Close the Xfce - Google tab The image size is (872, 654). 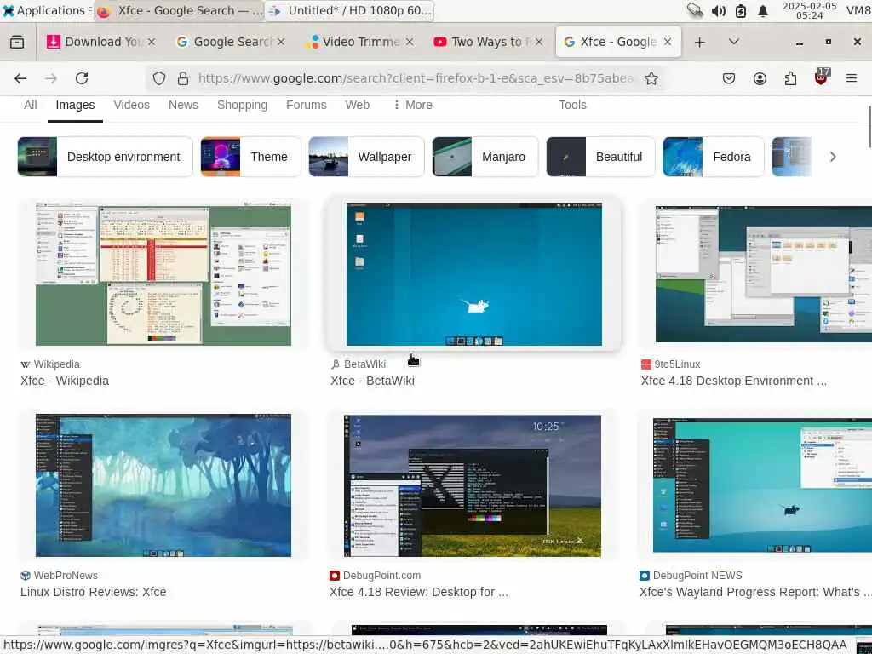pyautogui.click(x=668, y=42)
